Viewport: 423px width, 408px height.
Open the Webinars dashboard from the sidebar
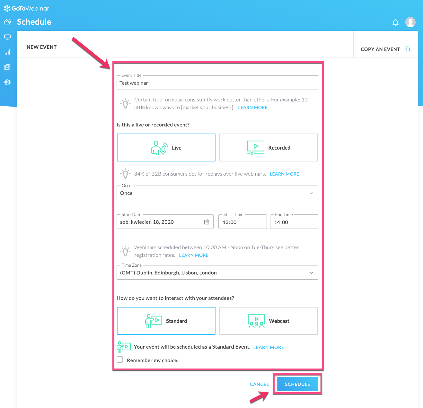pos(7,37)
